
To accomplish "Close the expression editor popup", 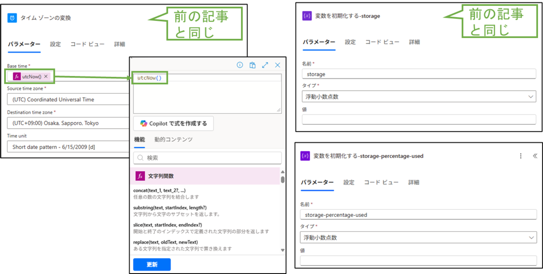I will coord(278,65).
